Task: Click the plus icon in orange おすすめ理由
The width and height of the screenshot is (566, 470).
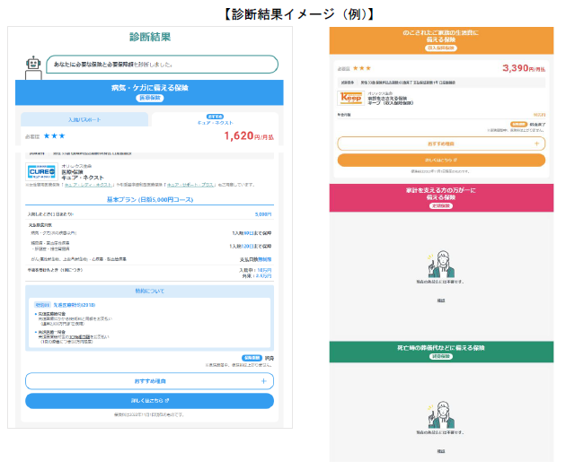Action: [x=536, y=144]
